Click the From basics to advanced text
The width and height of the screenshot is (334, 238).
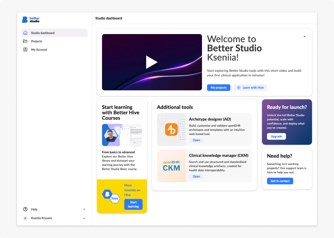coord(118,152)
